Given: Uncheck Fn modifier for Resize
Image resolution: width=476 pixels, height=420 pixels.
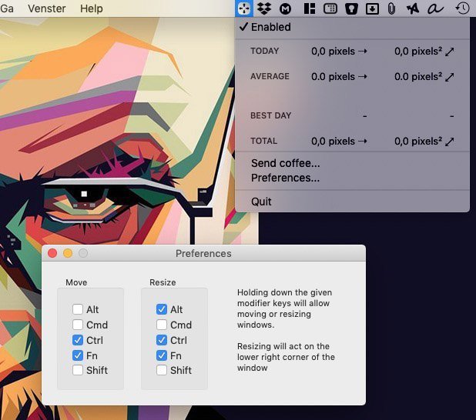Looking at the screenshot, I should point(162,355).
